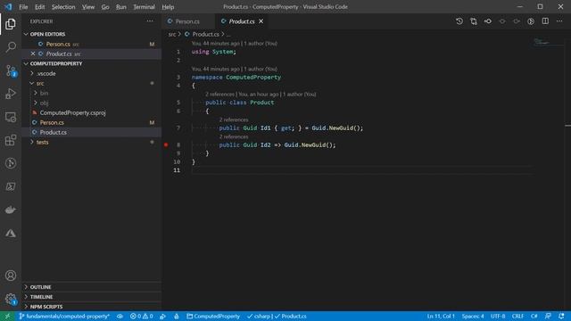Image resolution: width=571 pixels, height=321 pixels.
Task: Open the View menu
Action: pyautogui.click(x=88, y=6)
